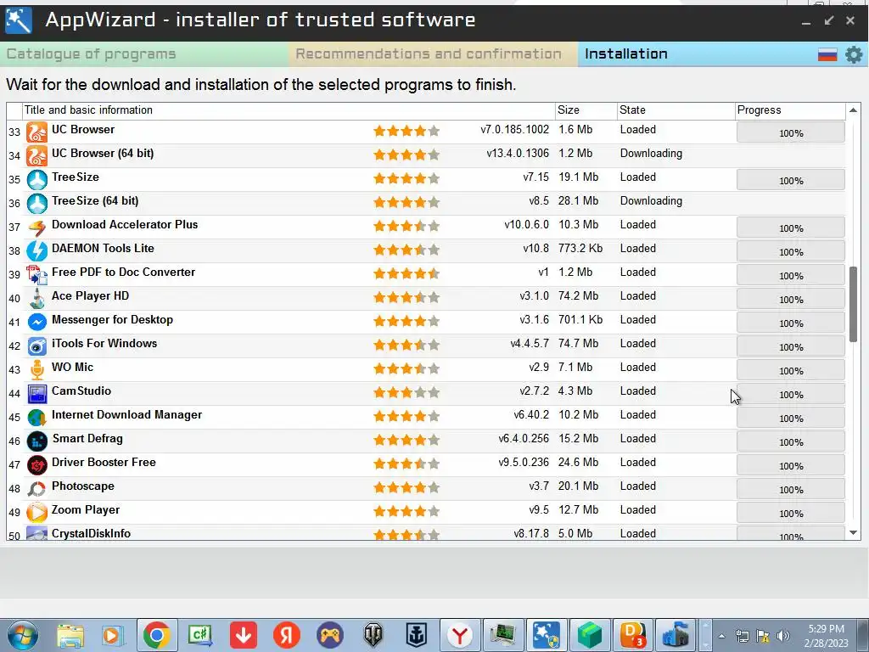
Task: Click the Free PDF to Doc Converter icon
Action: (37, 275)
